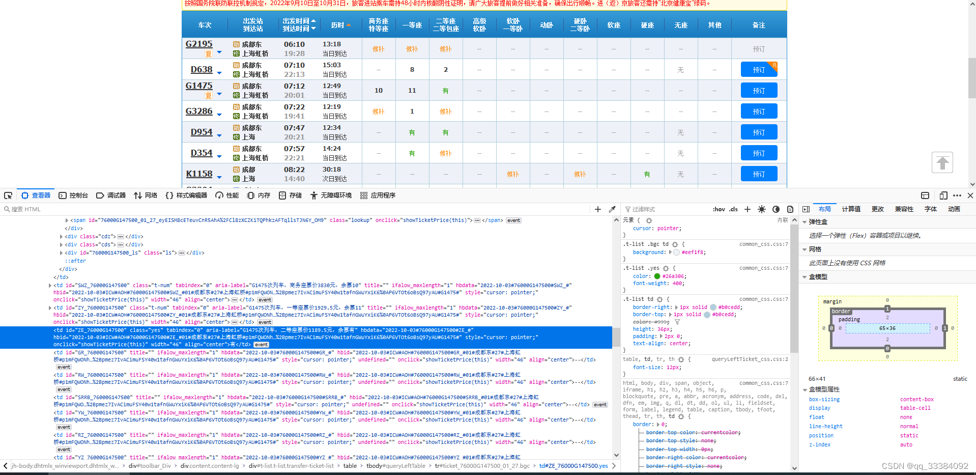Book train D638 with 预订 button
Viewport: 976px width, 475px height.
tap(759, 70)
